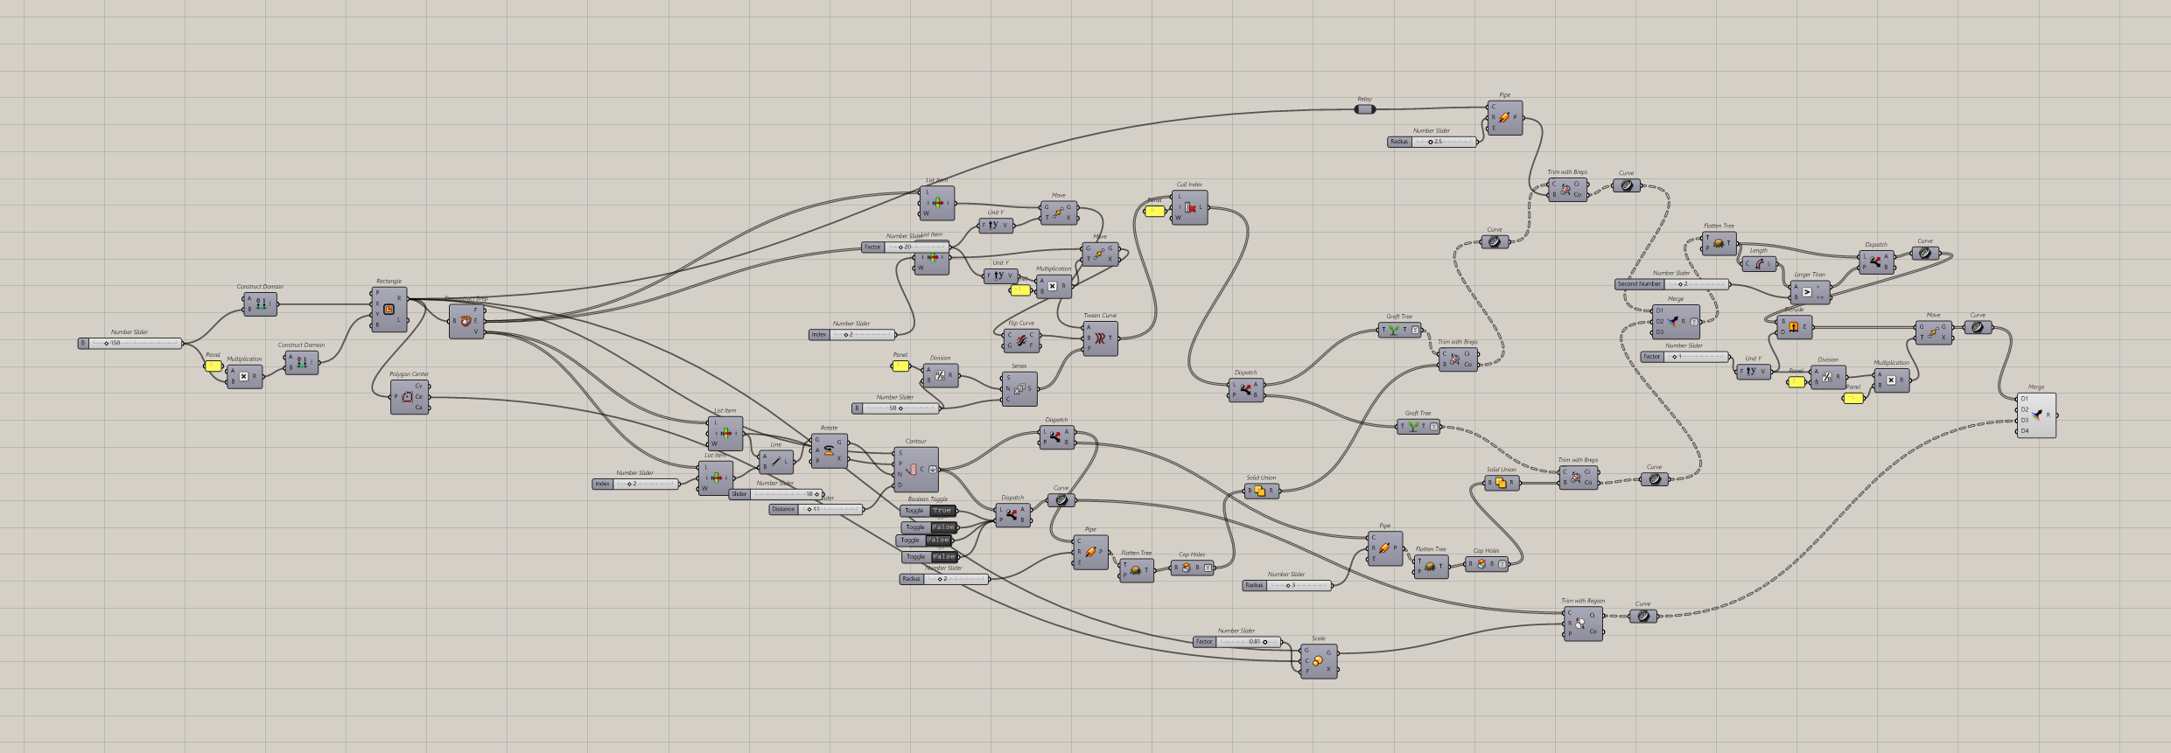Image resolution: width=2171 pixels, height=753 pixels.
Task: Click the Rotate component icon
Action: 828,451
